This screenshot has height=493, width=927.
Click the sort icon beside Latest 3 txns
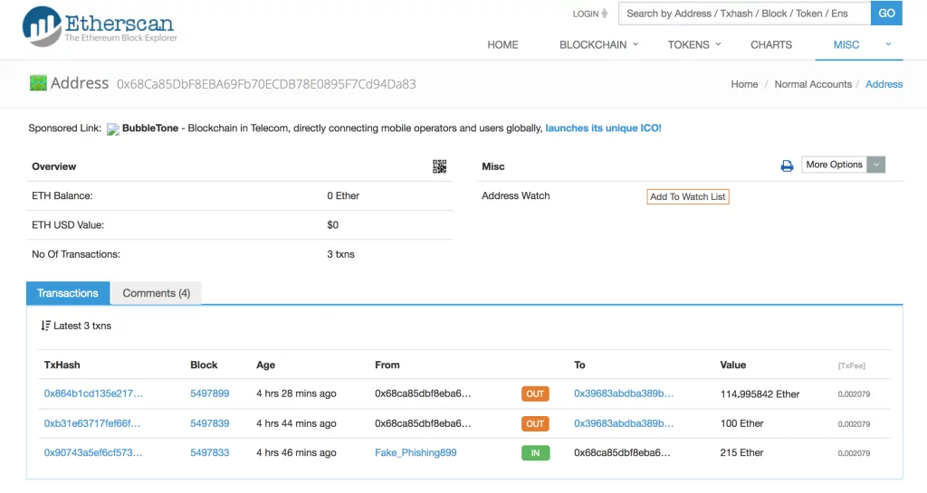(x=45, y=326)
